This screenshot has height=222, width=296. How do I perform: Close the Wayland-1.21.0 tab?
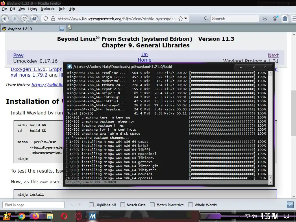[62, 29]
